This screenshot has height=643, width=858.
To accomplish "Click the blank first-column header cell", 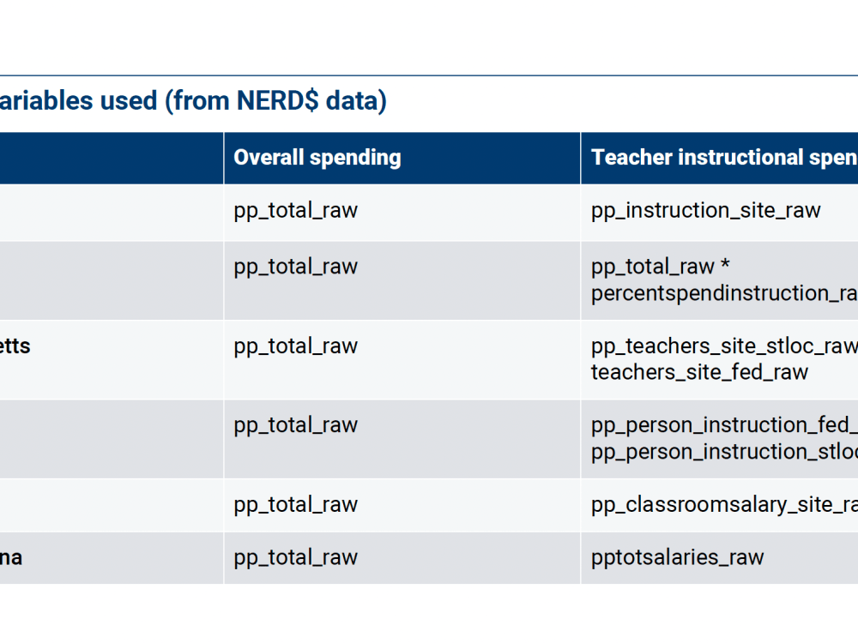I will click(x=112, y=158).
